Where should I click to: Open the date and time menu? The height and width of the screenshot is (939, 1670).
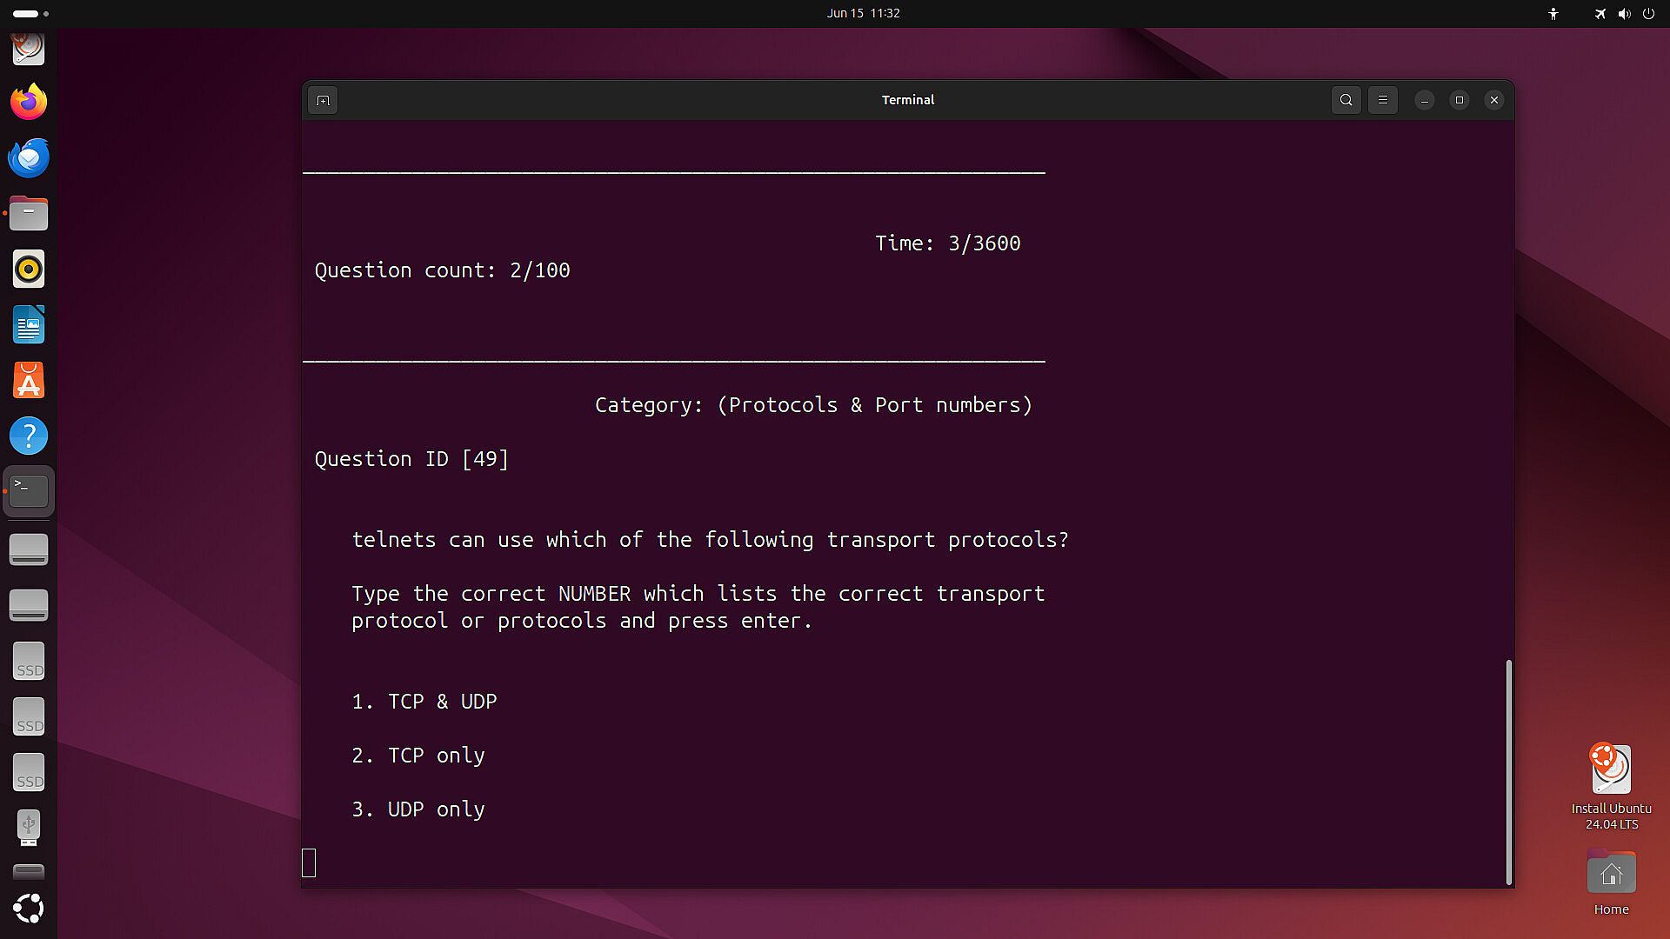[x=863, y=13]
